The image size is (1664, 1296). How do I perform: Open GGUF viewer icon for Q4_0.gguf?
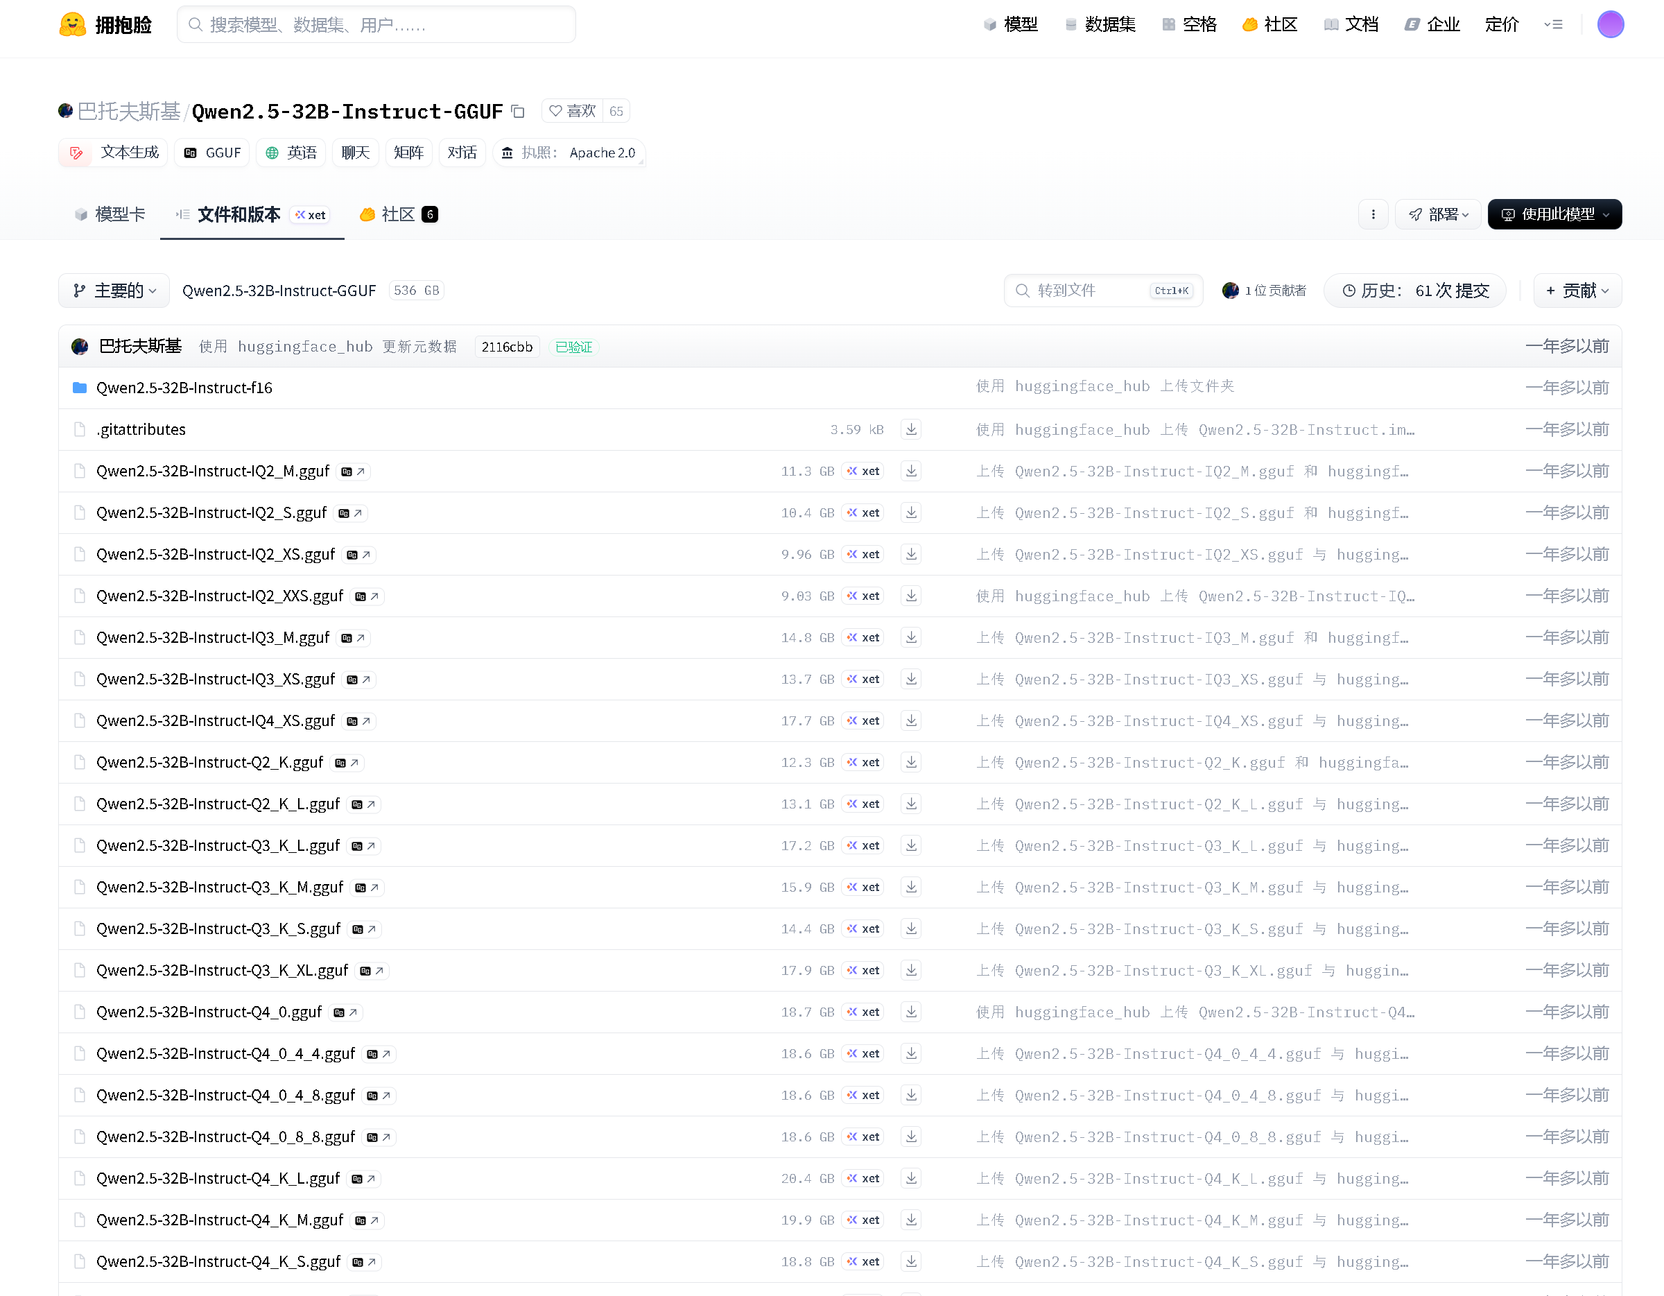[x=346, y=1012]
